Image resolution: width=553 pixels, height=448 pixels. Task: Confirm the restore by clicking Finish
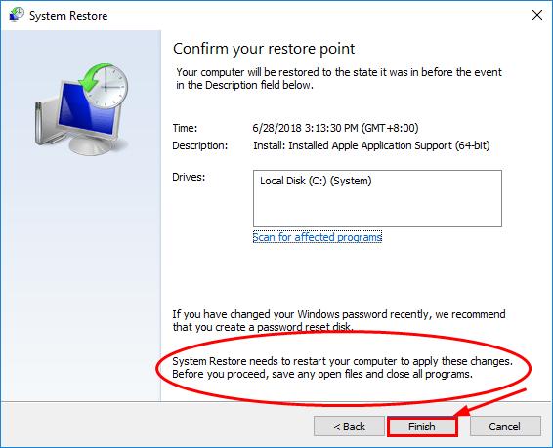coord(422,427)
